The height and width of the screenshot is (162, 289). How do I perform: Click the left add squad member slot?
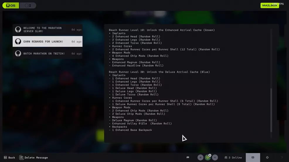click(200, 157)
